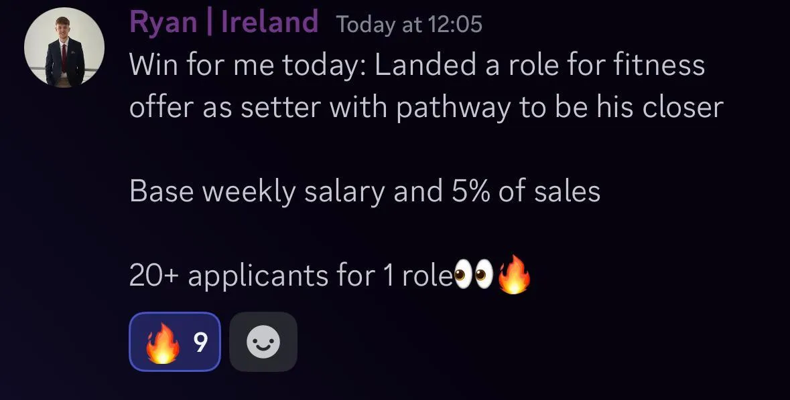
Task: Click the 20+ applicants for 1 role text
Action: click(291, 276)
